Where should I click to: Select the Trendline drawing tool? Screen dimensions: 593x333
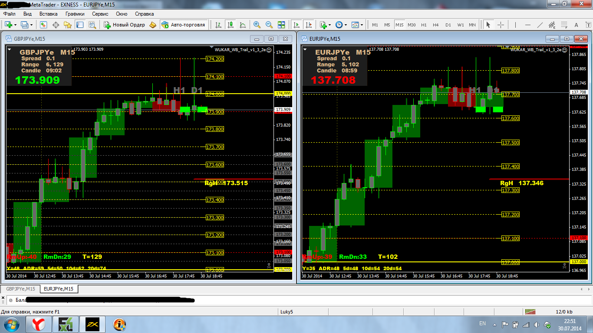540,25
